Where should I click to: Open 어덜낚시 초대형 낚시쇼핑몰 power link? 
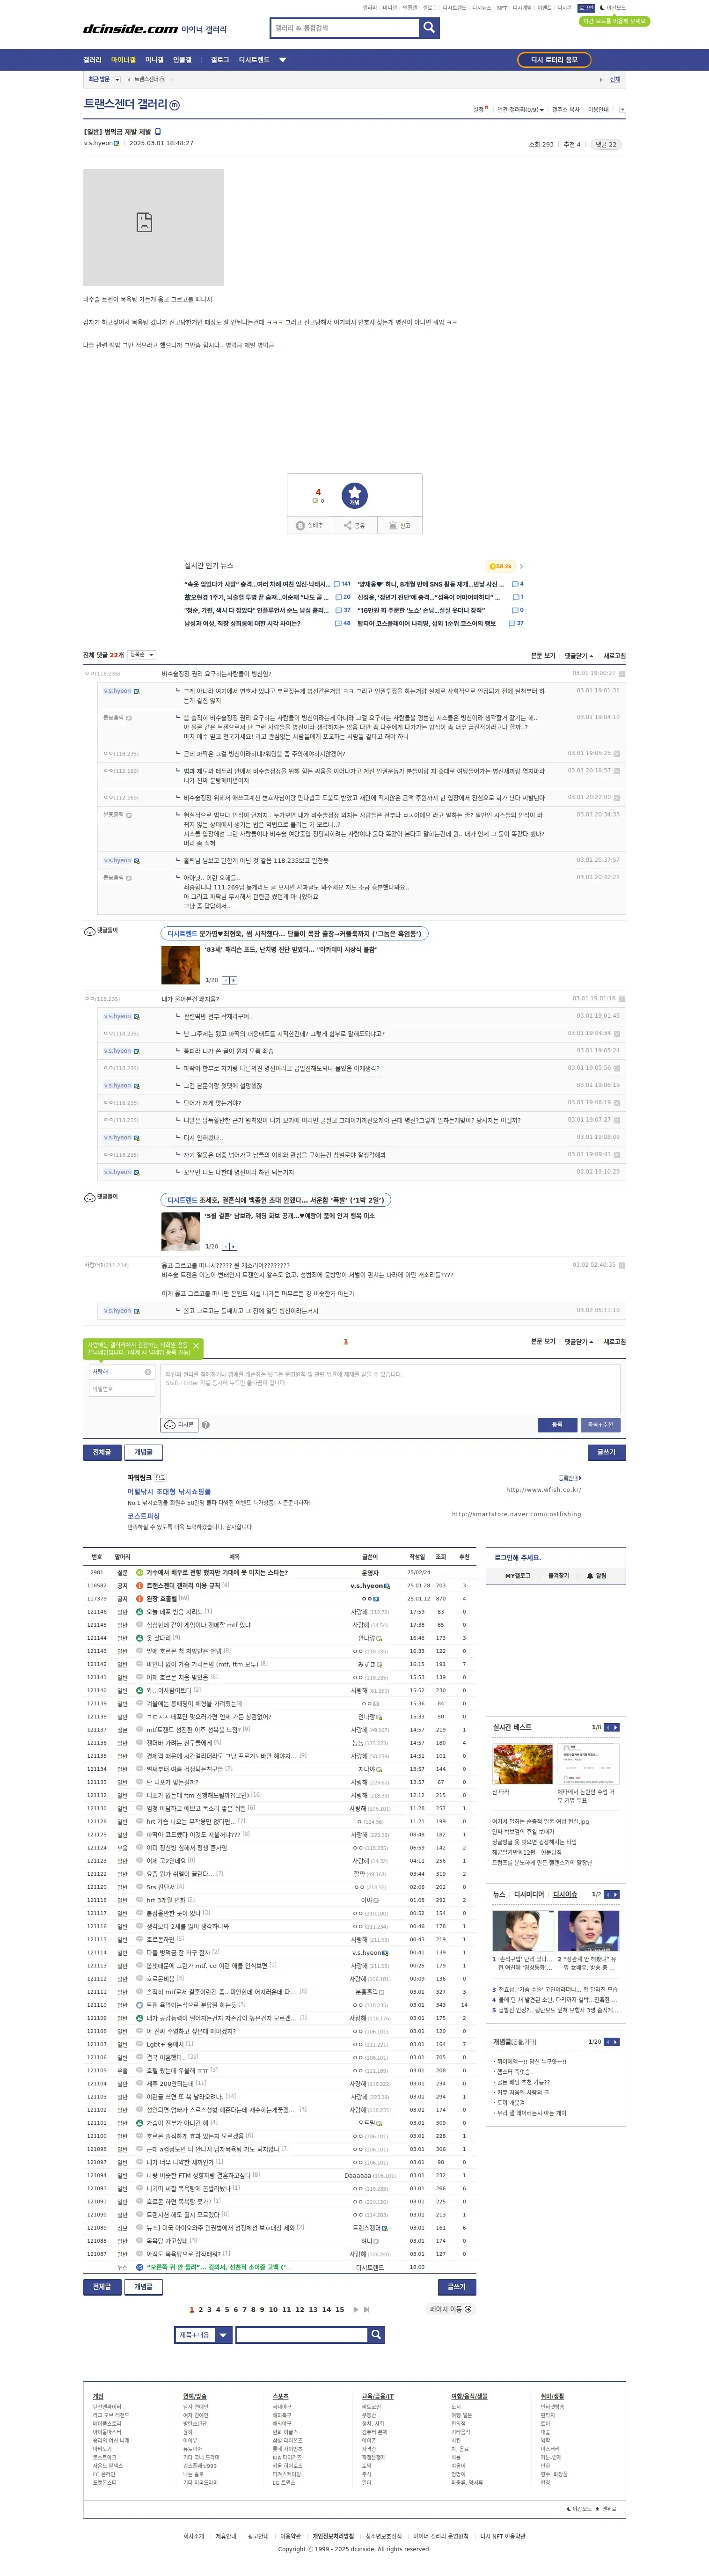coord(169,1491)
